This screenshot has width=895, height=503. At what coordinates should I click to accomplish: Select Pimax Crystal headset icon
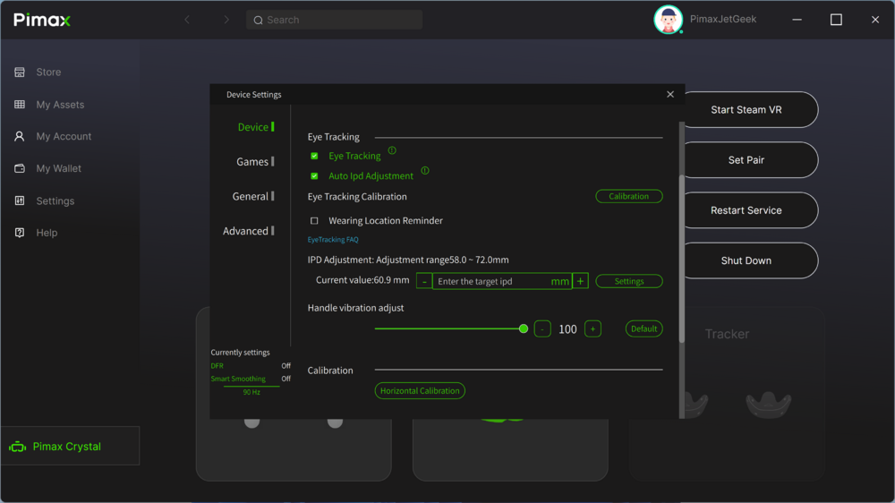[18, 447]
